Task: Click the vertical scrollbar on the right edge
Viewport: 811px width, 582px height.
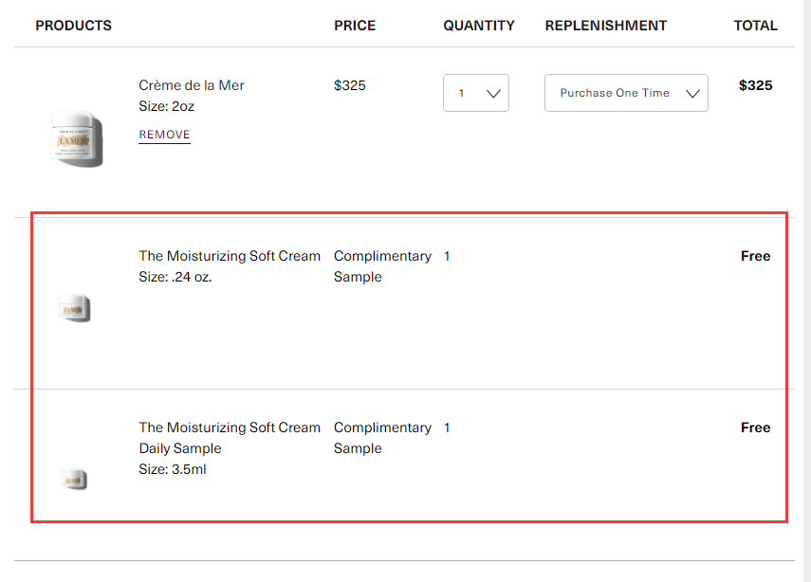Action: (x=806, y=291)
